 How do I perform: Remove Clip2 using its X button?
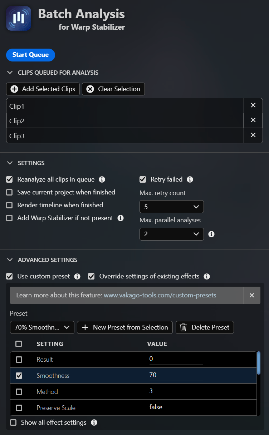point(253,120)
